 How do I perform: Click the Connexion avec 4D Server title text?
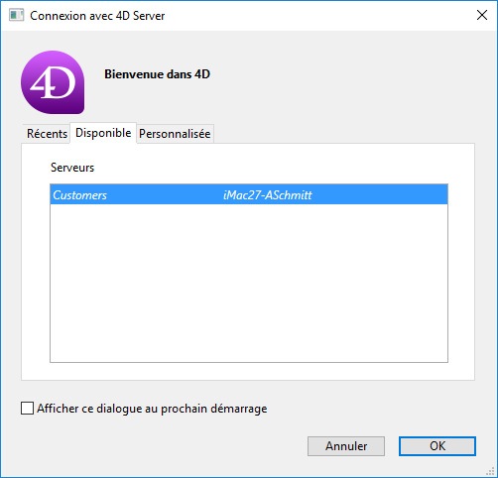click(97, 16)
